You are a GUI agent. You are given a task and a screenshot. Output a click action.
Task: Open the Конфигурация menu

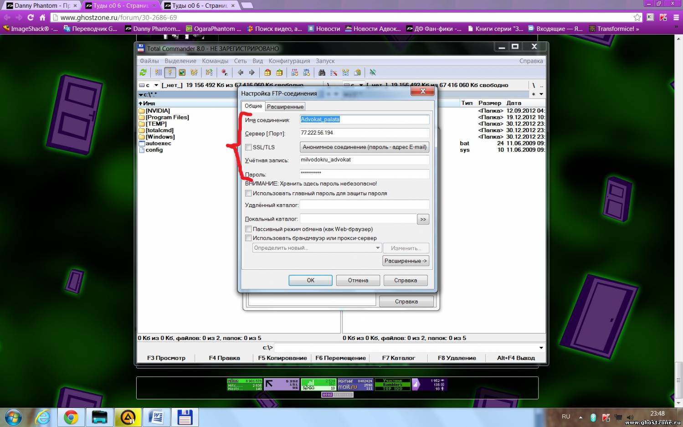(x=289, y=61)
